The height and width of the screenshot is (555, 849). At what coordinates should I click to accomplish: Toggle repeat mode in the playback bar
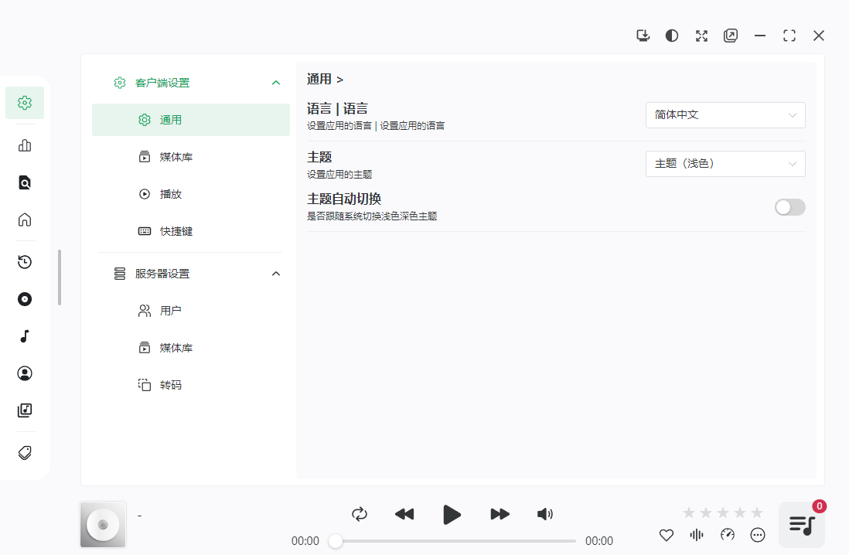359,513
